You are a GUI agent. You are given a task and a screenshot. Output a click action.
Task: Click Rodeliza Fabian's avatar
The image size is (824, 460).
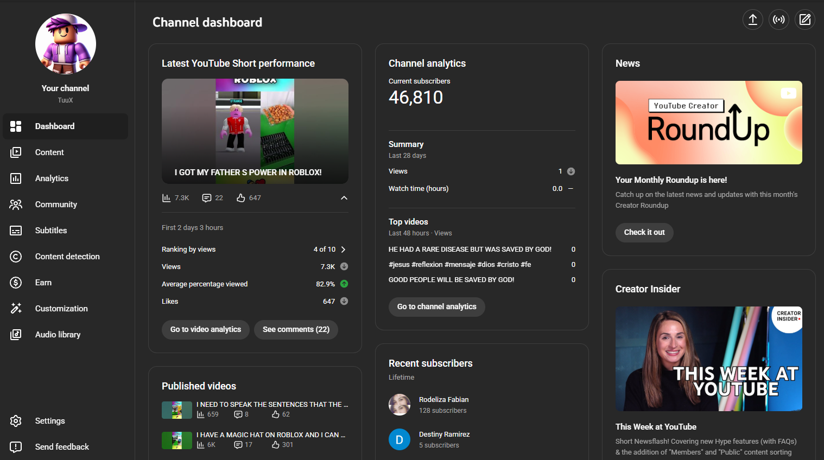pyautogui.click(x=400, y=405)
